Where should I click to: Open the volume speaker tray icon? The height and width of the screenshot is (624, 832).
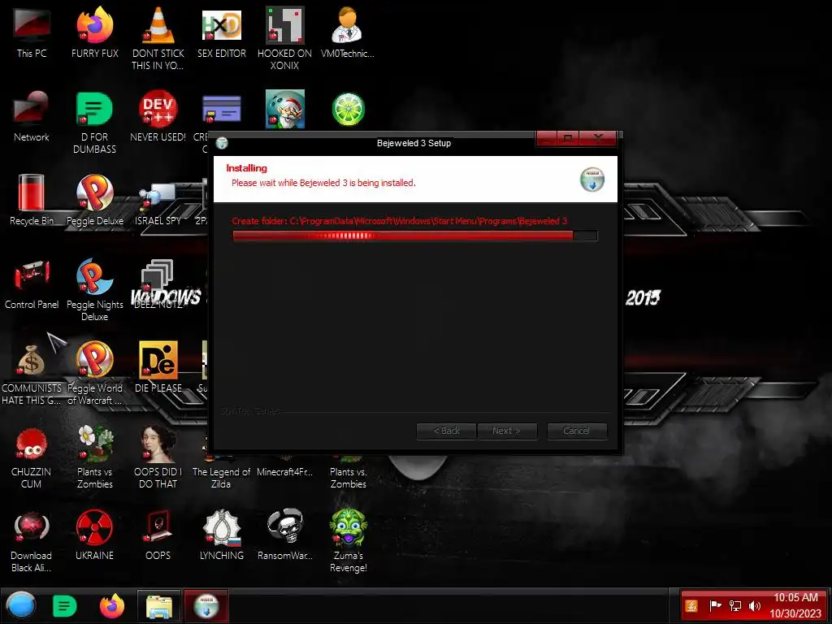(x=754, y=606)
